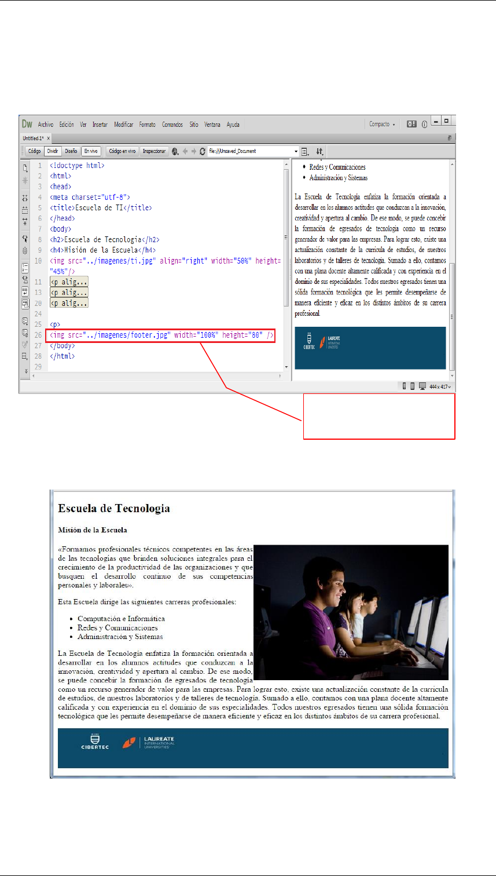Click the title tag text on line 5

(x=101, y=207)
